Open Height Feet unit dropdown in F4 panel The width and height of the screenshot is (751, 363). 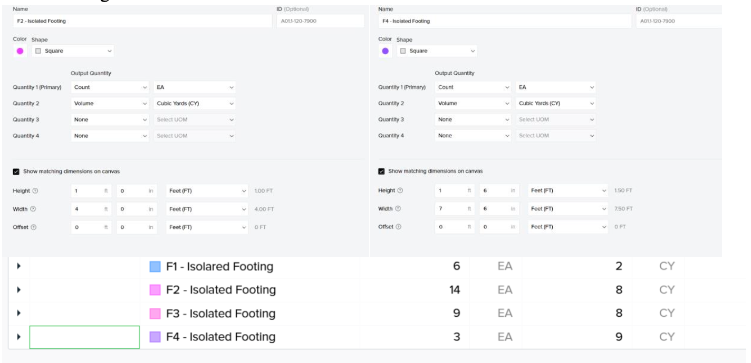[x=568, y=190]
